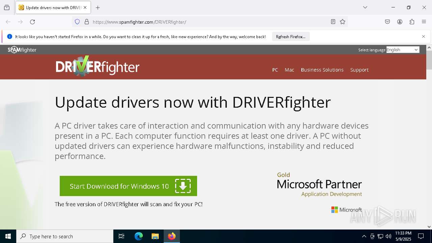Click the 'Update drivers now with DRIVERfighter' heading
This screenshot has height=243, width=432.
[193, 102]
